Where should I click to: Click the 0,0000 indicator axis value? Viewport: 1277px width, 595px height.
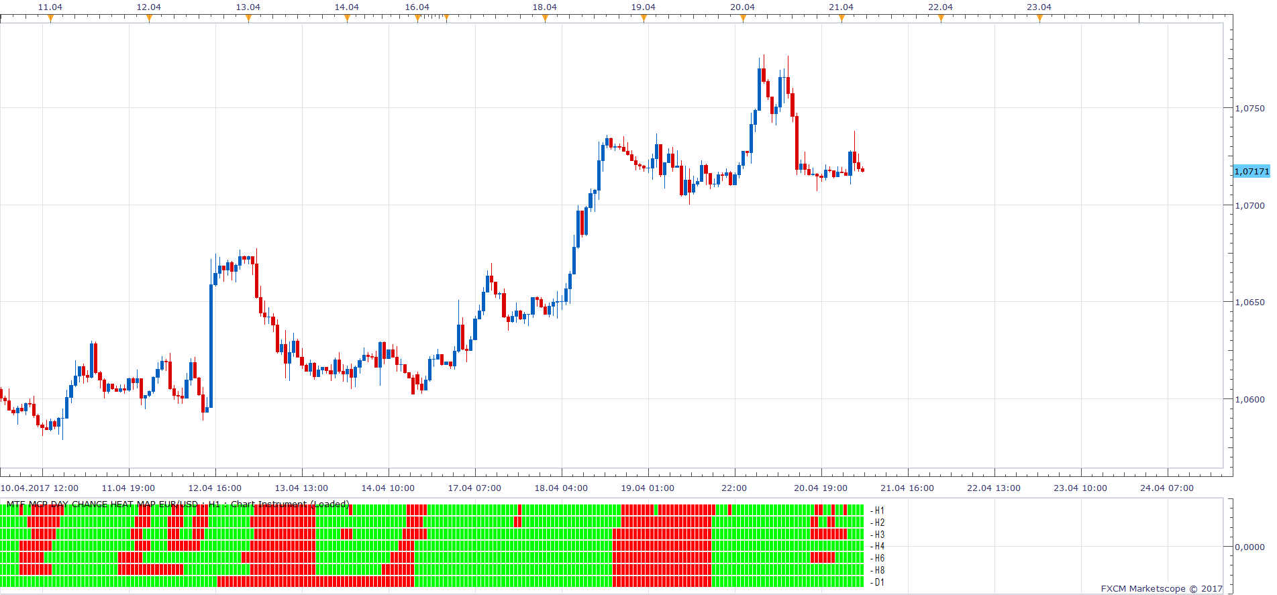coord(1249,547)
